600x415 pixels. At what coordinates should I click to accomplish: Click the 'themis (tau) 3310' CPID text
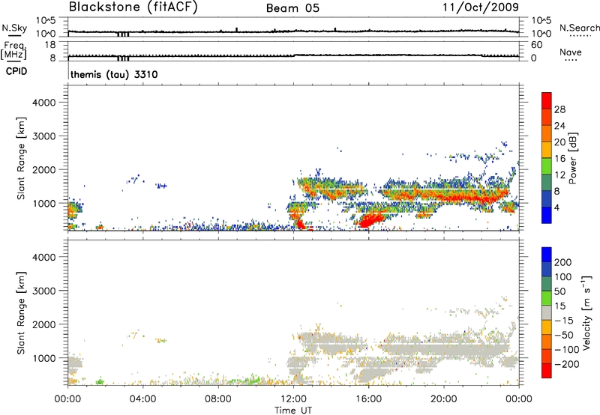point(114,74)
